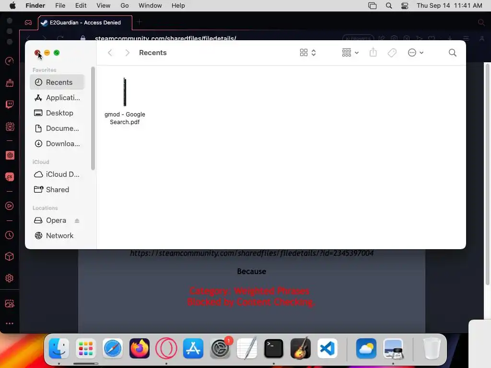Click Finder Edit Tags button
This screenshot has height=368, width=491.
(x=392, y=53)
